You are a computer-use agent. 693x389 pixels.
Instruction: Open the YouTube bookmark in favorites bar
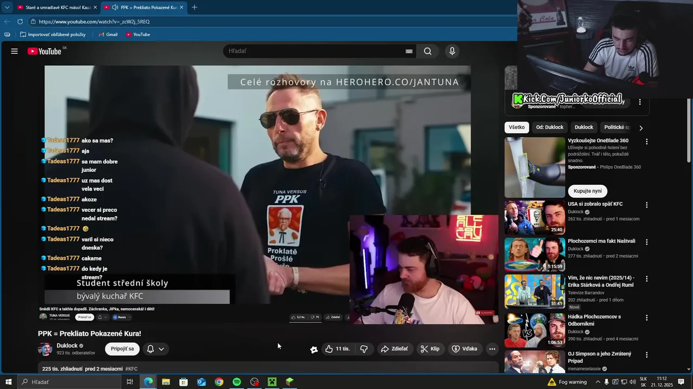click(138, 35)
